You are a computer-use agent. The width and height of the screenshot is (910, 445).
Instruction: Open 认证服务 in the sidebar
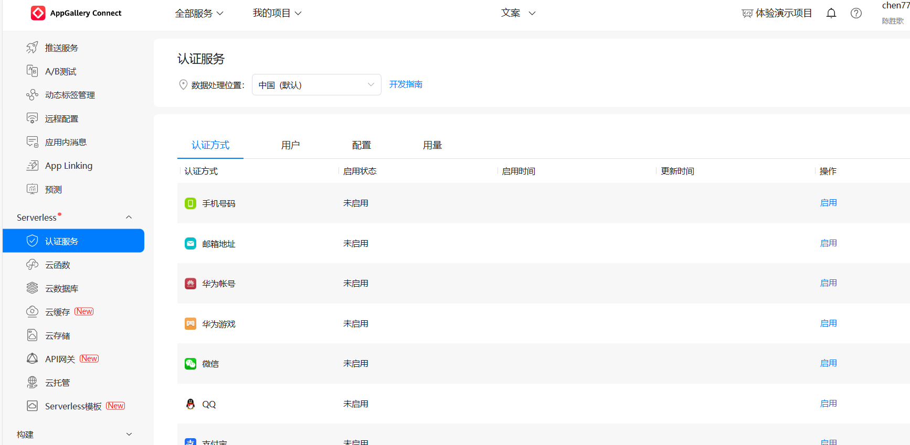point(73,241)
